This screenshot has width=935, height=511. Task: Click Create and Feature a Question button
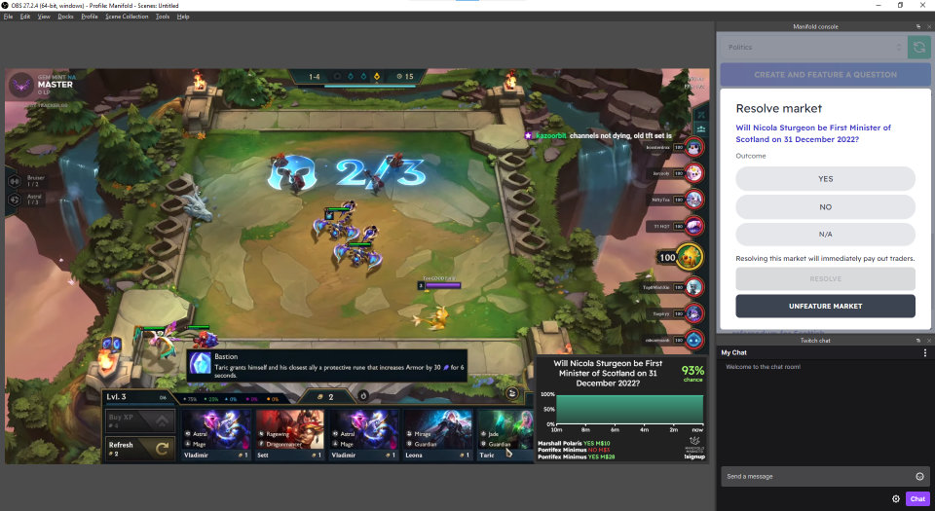pos(825,74)
